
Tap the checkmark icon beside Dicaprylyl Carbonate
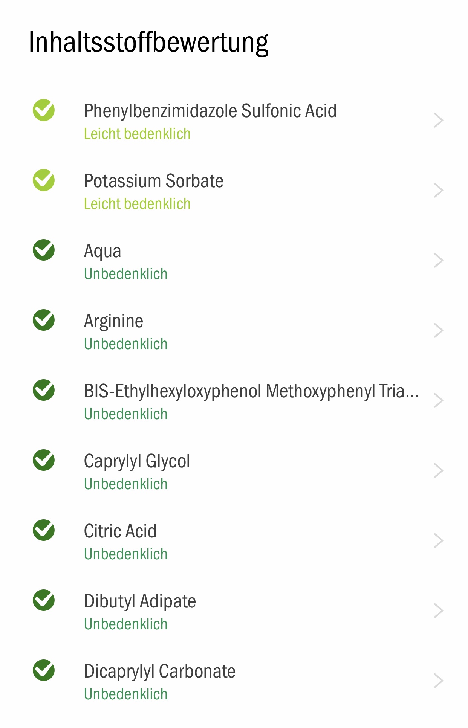(44, 670)
